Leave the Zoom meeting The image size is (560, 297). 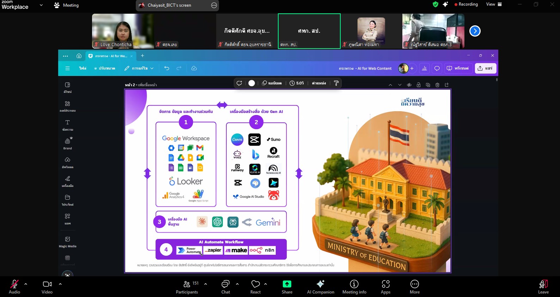pyautogui.click(x=543, y=287)
